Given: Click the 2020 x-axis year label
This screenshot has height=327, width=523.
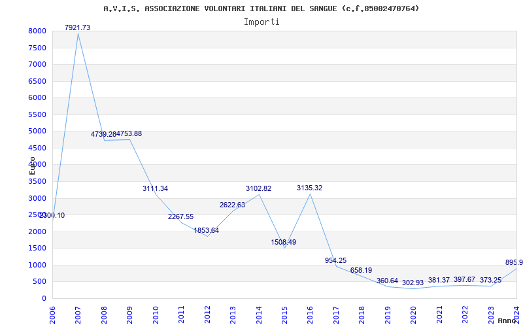Looking at the screenshot, I should 414,315.
